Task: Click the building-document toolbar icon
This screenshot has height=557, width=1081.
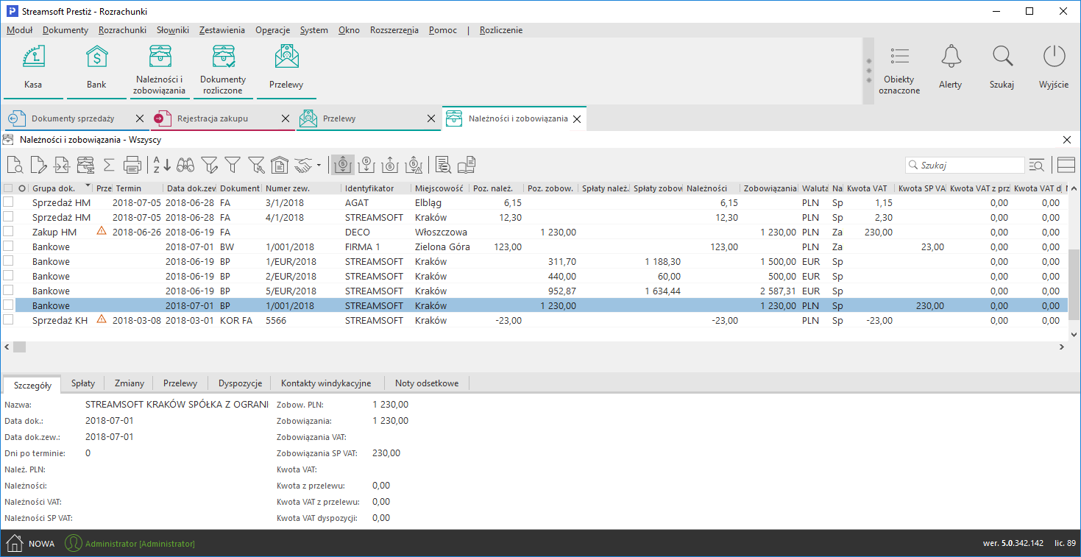Action: [x=280, y=165]
